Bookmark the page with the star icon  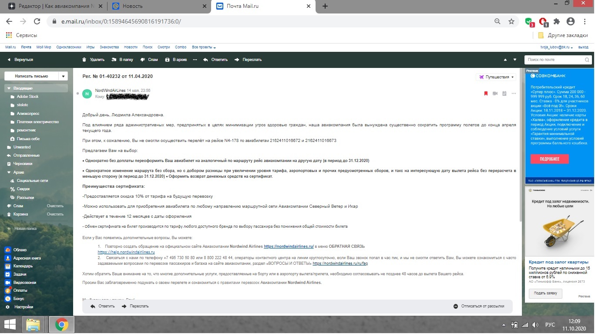pyautogui.click(x=511, y=21)
